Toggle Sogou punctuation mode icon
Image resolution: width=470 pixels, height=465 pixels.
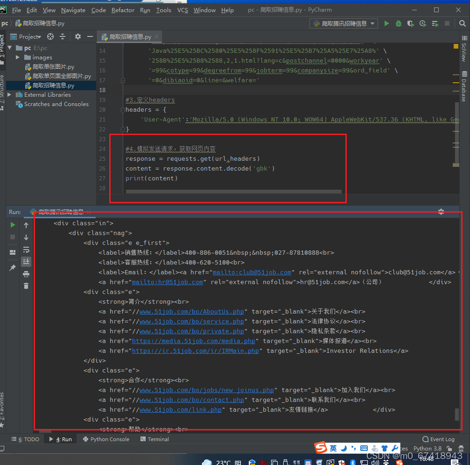pos(354,448)
